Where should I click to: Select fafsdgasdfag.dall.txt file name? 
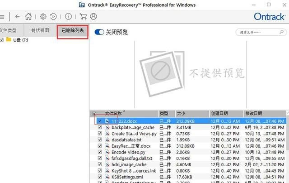tap(132, 158)
